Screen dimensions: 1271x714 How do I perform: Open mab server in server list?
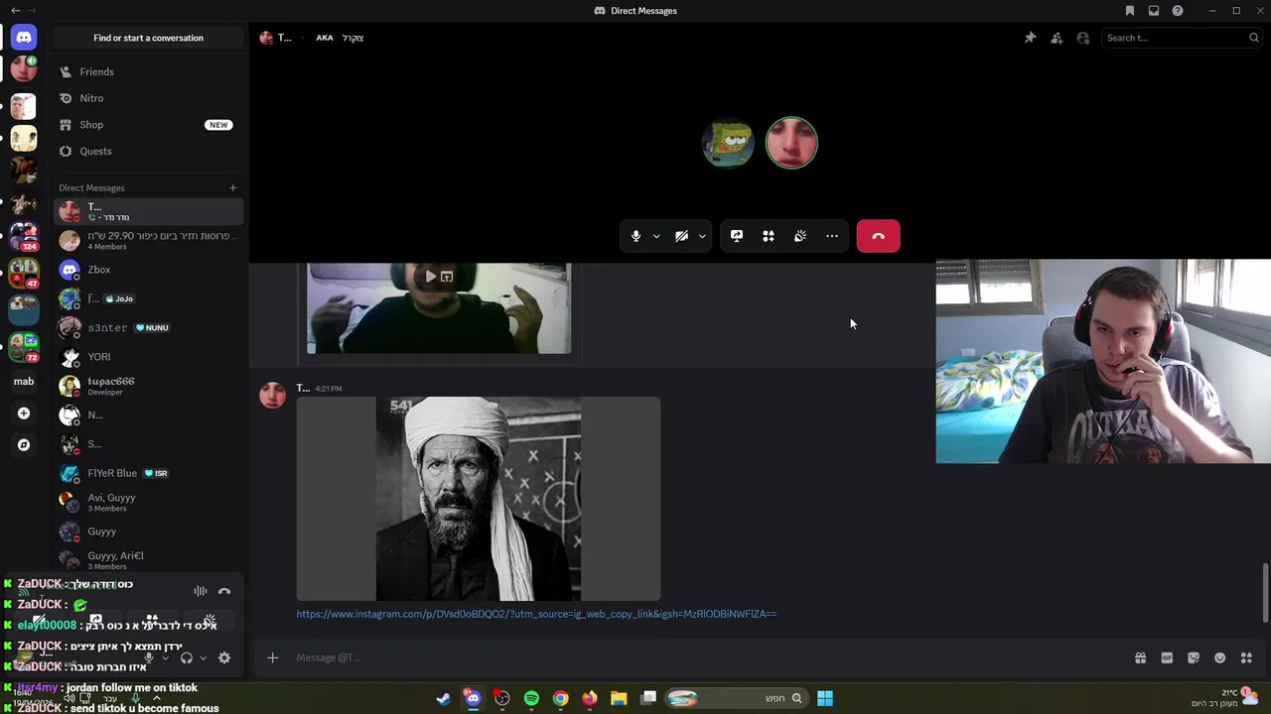[24, 381]
